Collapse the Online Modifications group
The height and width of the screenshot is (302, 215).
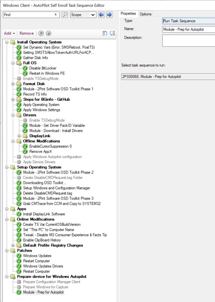coord(7,219)
